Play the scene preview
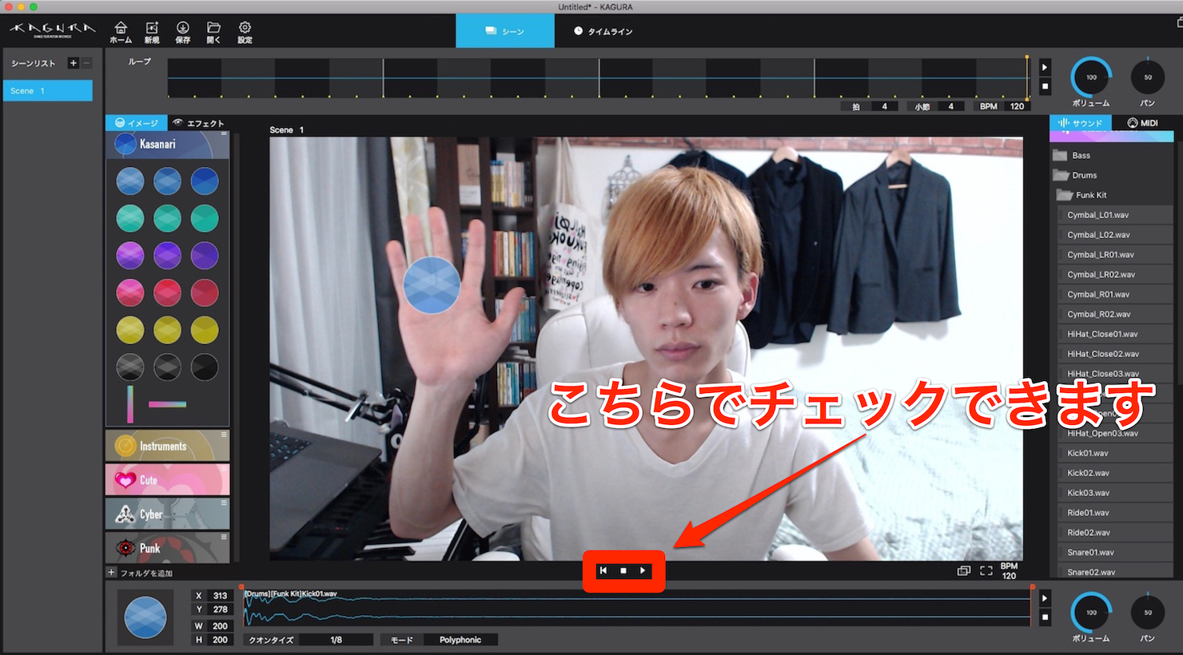1183x655 pixels. pos(643,570)
